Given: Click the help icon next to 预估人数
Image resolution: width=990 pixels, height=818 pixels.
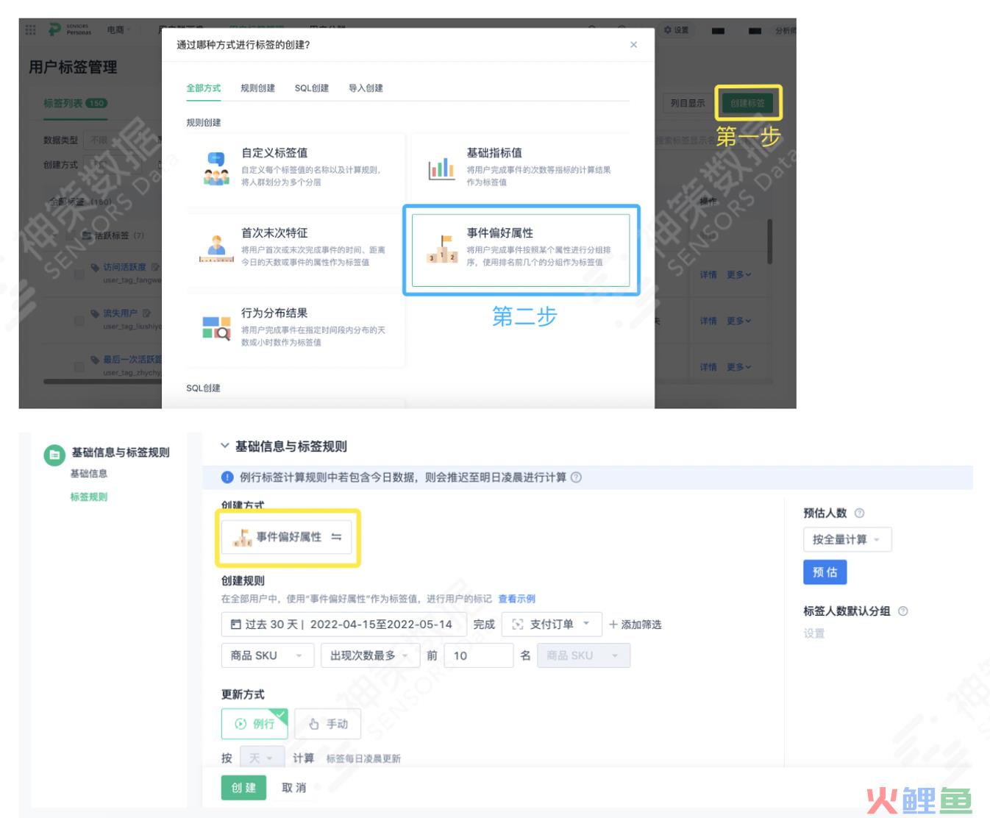Looking at the screenshot, I should point(859,513).
